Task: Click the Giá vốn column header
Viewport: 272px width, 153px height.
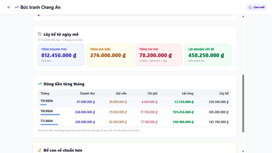Action: point(121,93)
